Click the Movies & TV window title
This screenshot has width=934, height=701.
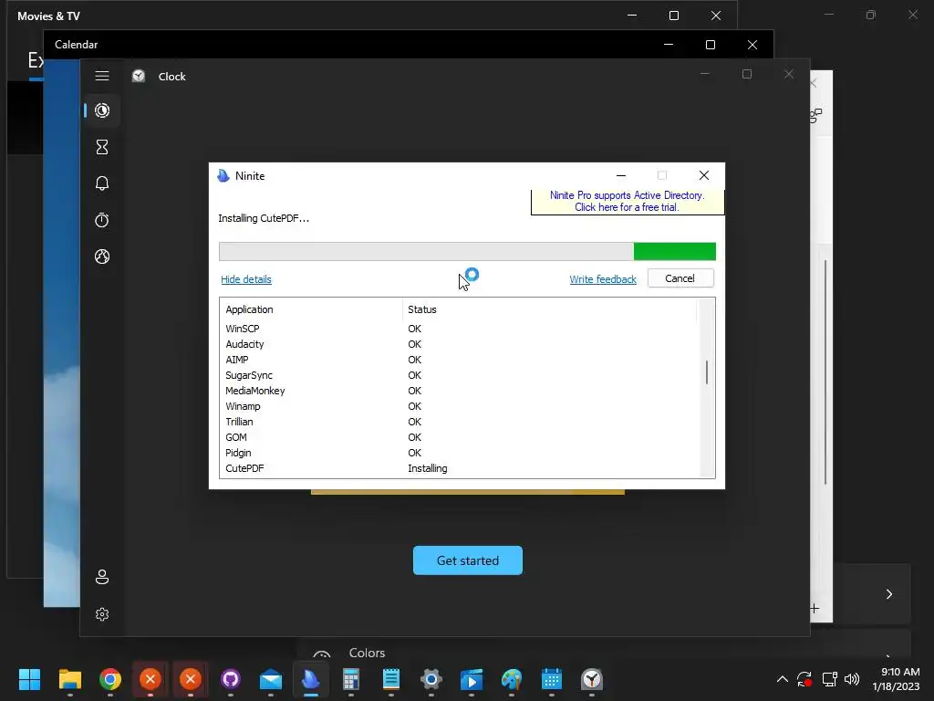coord(48,16)
